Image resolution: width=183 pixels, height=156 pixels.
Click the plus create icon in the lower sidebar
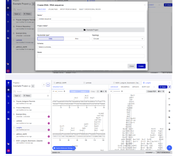(x=8, y=103)
